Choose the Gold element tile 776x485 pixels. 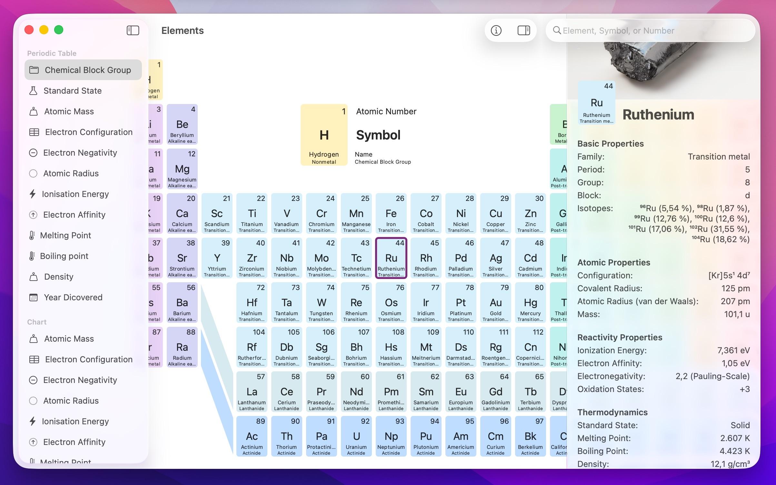pyautogui.click(x=496, y=302)
